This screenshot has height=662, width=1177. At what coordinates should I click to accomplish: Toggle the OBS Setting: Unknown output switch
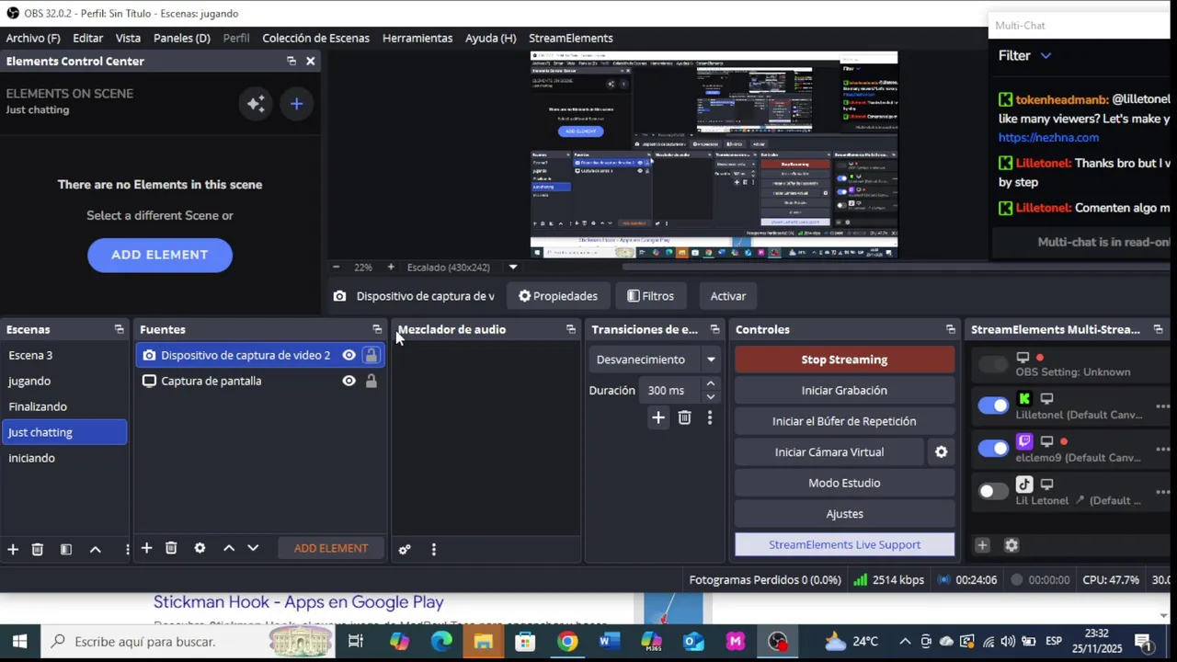993,364
